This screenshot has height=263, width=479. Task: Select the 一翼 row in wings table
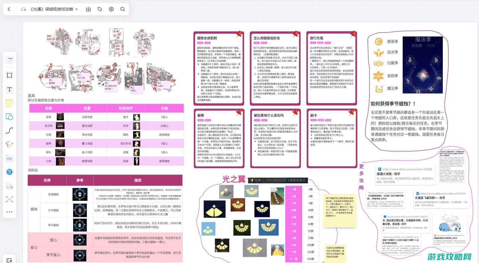pos(293,189)
